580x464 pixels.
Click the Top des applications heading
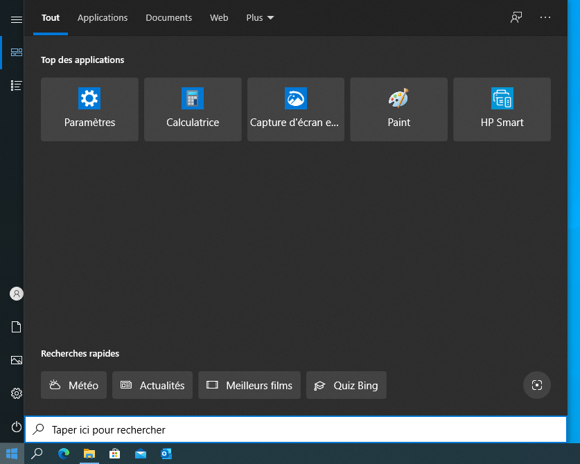[82, 60]
